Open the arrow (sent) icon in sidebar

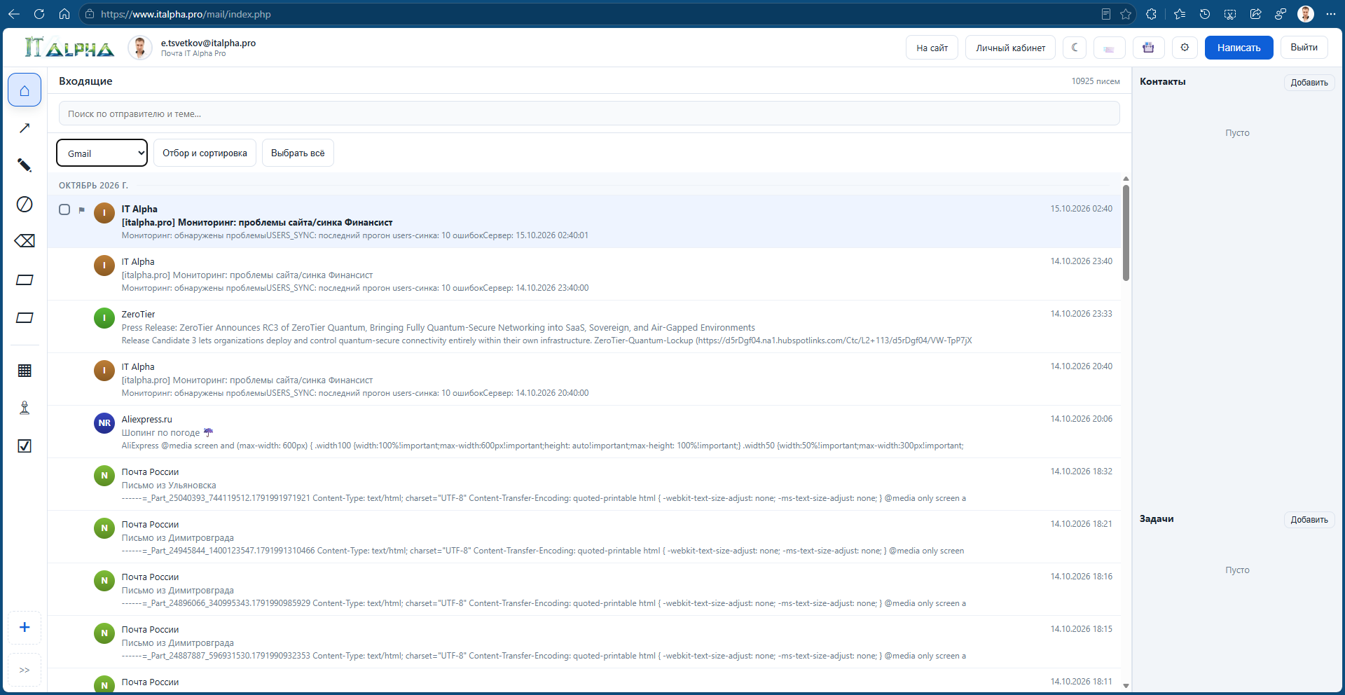(25, 128)
